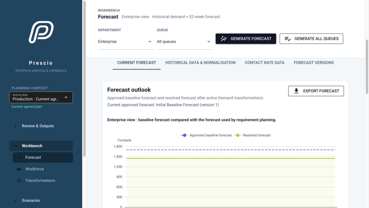
Task: Click the Forecast trend-line icon in sidebar
Action: pyautogui.click(x=19, y=157)
